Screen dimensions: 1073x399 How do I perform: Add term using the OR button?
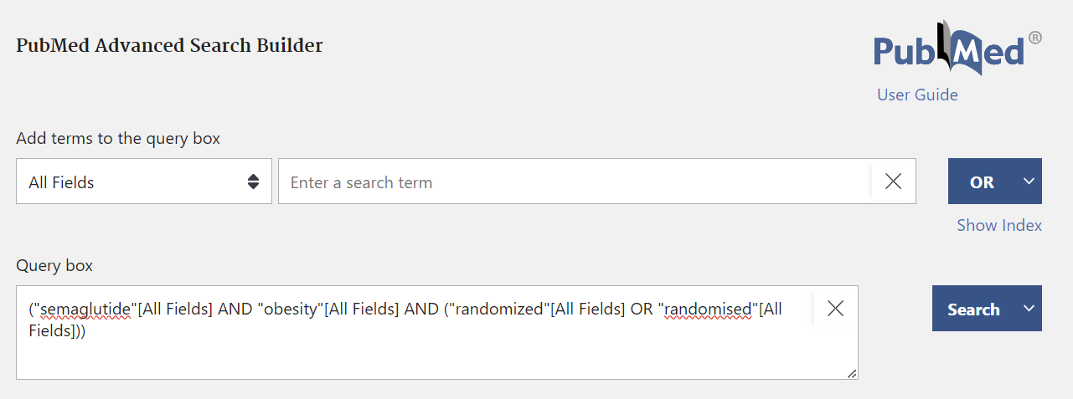click(981, 182)
